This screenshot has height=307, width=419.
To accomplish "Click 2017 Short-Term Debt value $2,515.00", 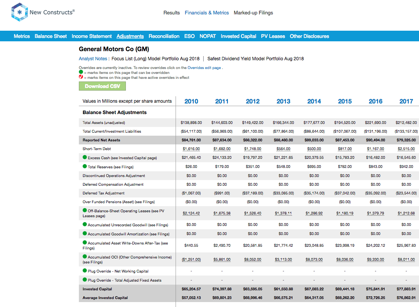I will pyautogui.click(x=406, y=149).
